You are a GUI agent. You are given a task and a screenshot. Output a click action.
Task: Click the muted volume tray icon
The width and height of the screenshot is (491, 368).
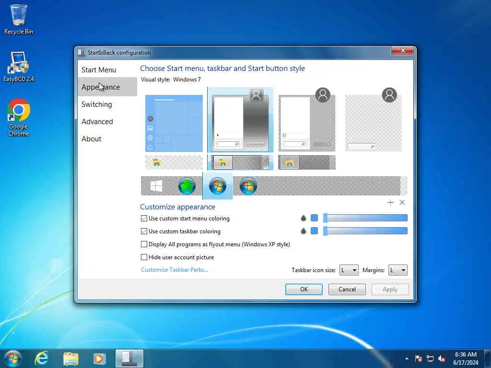pos(442,358)
